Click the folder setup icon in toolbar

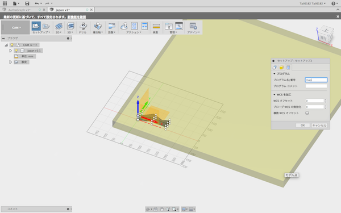46,26
